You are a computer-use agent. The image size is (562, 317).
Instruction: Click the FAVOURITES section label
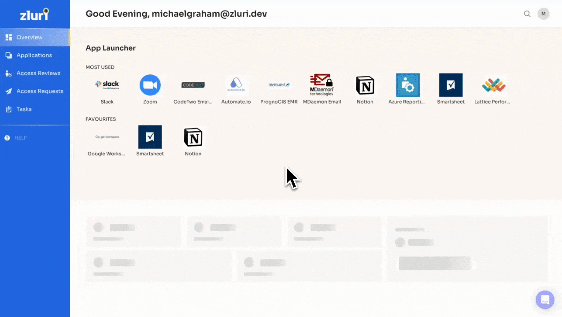pos(101,119)
